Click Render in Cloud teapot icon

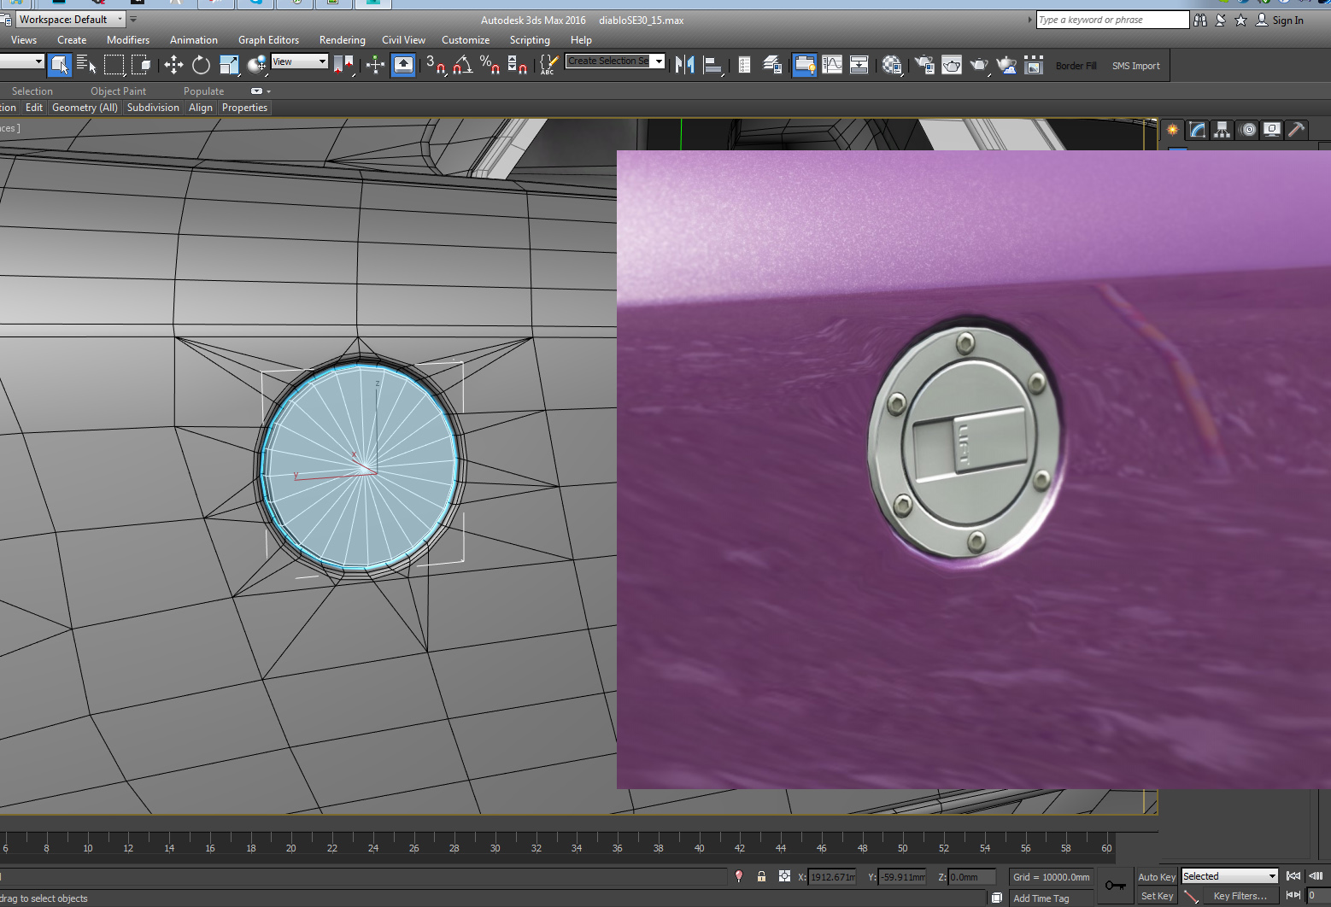tap(1007, 65)
